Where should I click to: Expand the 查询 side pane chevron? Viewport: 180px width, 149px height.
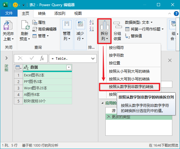(x=6, y=58)
